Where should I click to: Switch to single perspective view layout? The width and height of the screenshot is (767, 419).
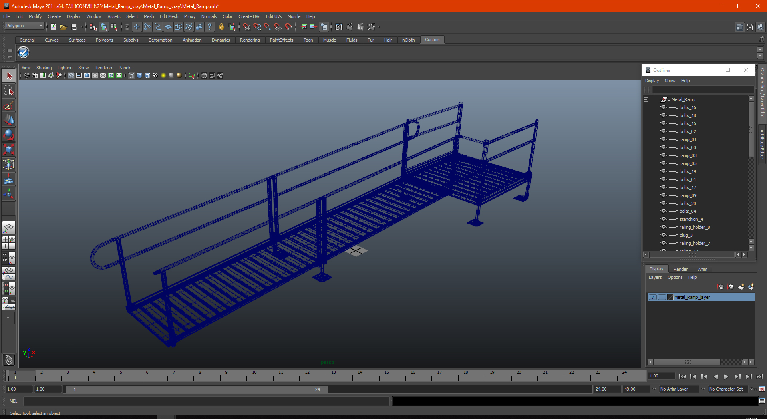pos(9,228)
